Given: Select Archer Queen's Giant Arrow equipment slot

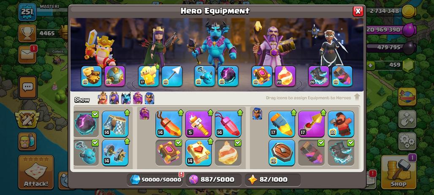Looking at the screenshot, I should pos(172,76).
